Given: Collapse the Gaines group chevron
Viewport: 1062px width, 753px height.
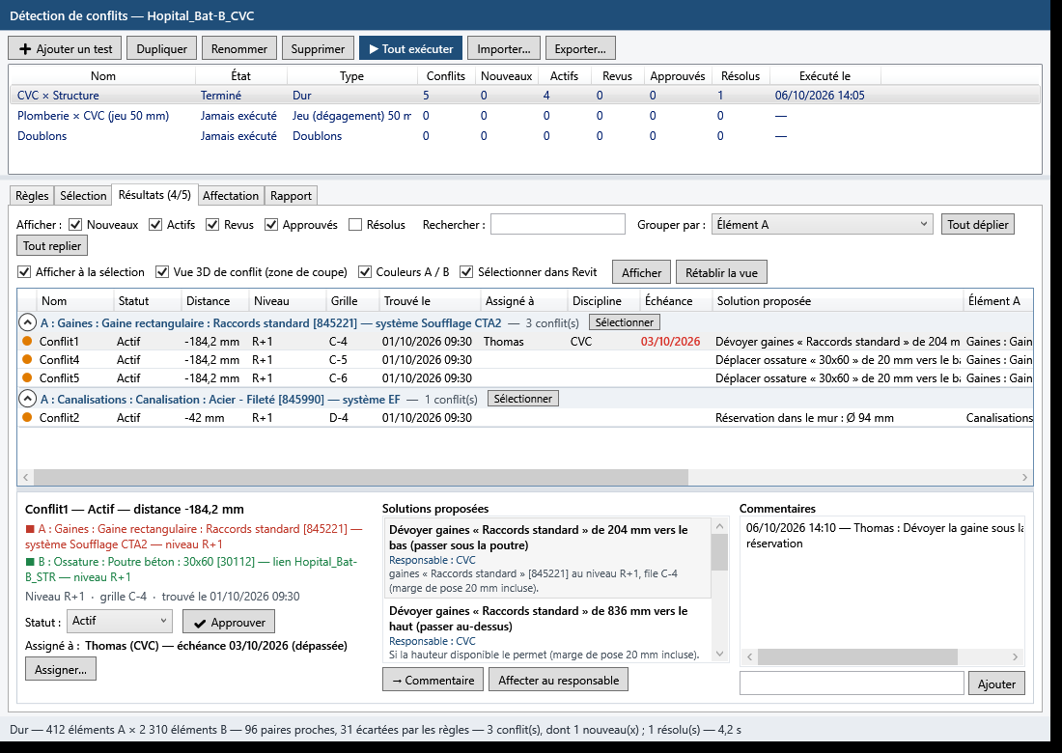Looking at the screenshot, I should [x=27, y=322].
